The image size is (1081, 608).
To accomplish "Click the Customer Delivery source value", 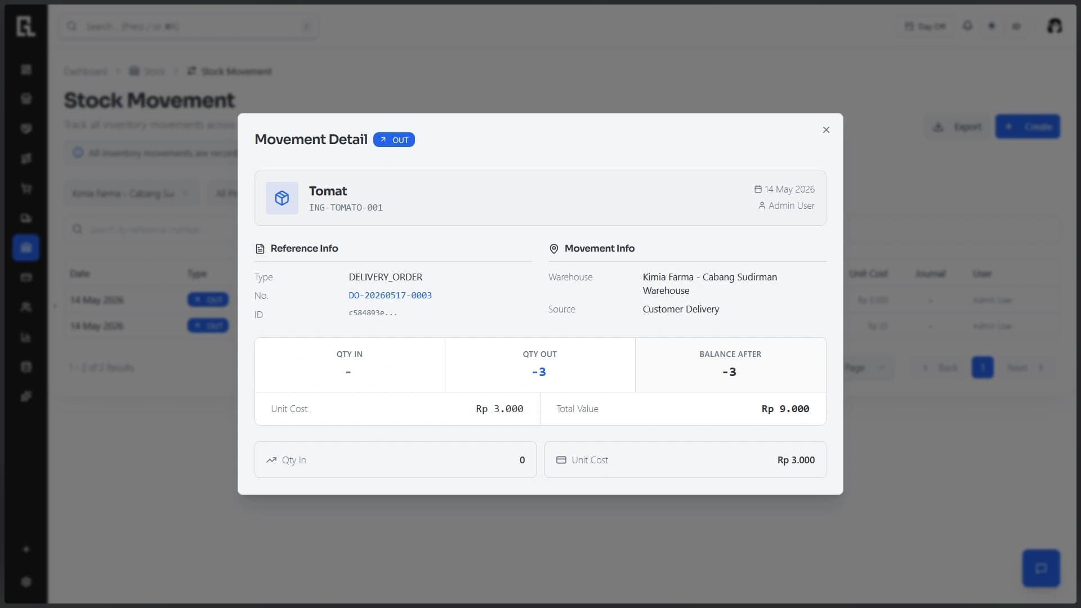I will [681, 309].
